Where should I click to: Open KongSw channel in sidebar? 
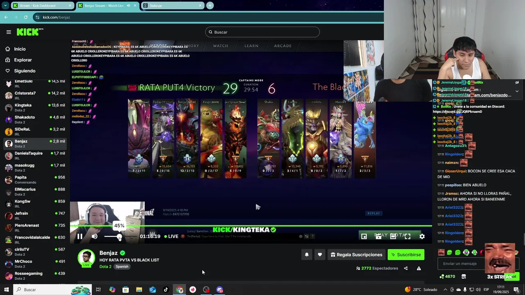34,203
